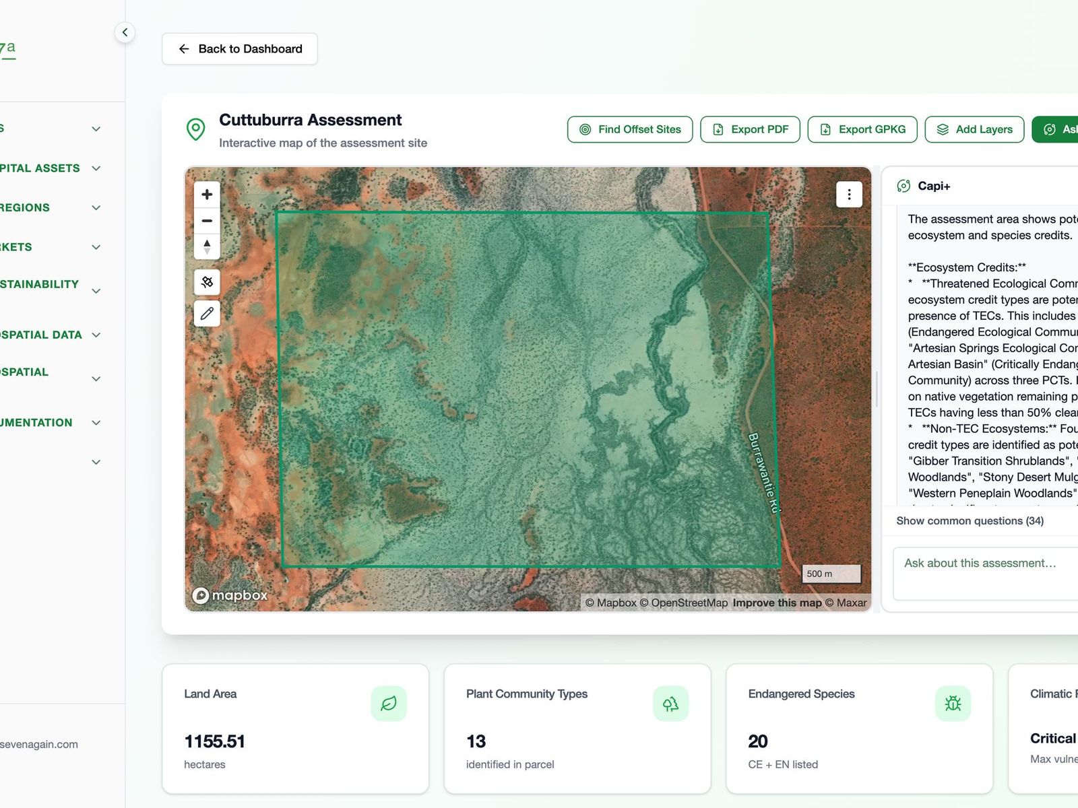Select the 20 endangered species value
This screenshot has width=1078, height=808.
tap(758, 741)
